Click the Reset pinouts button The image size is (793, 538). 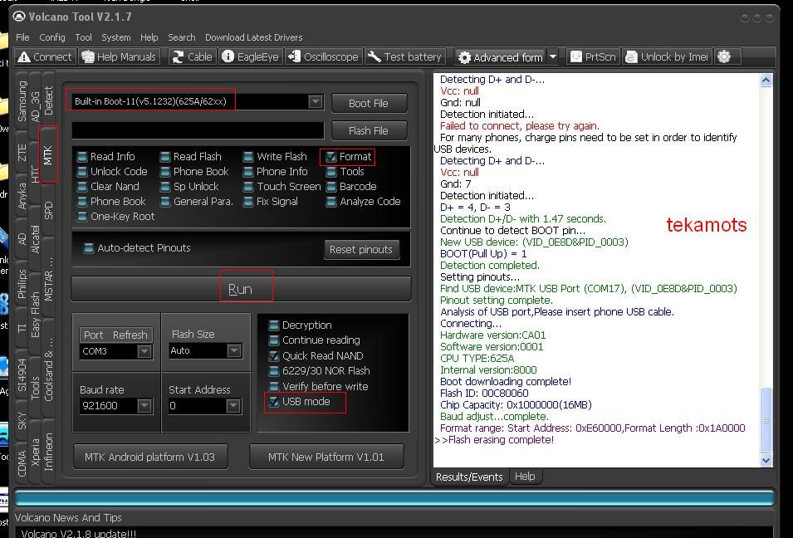point(360,249)
